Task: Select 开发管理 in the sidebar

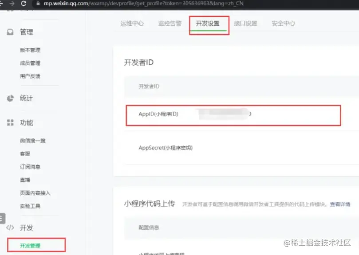Action: [30, 246]
